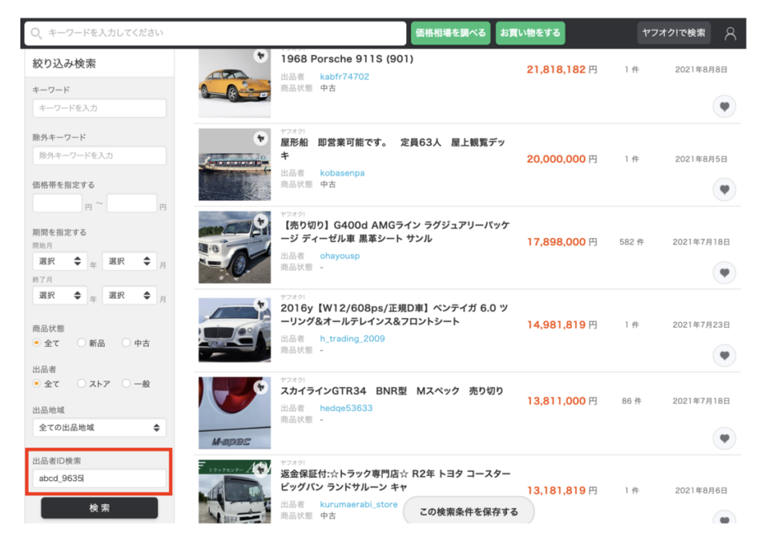Image resolution: width=773 pixels, height=545 pixels.
Task: Click heart icon for 屋形船 listing
Action: coord(724,189)
